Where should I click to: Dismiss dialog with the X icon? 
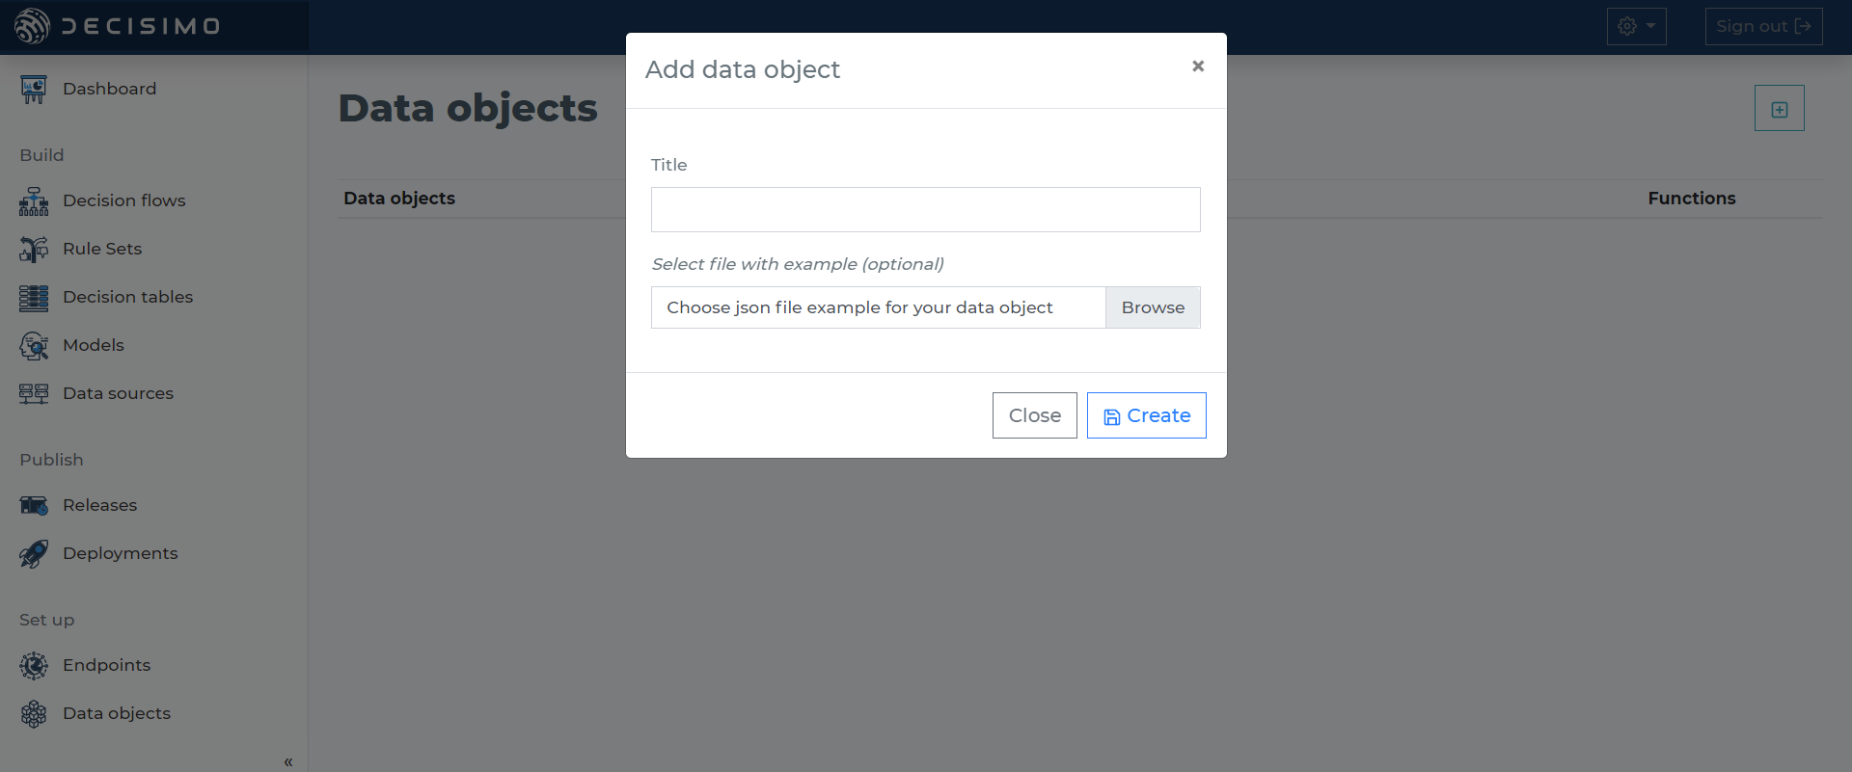pyautogui.click(x=1198, y=66)
